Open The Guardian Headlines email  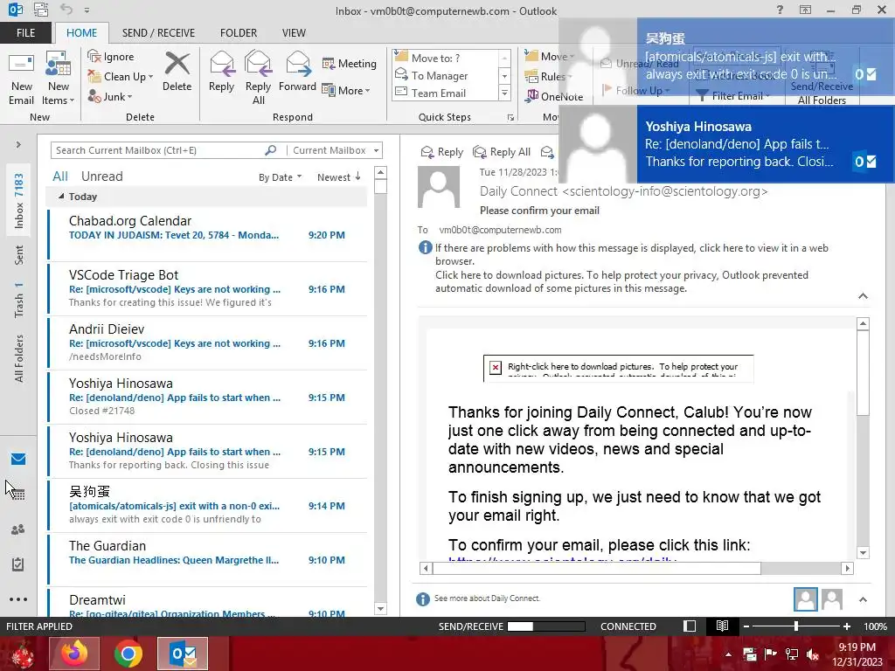point(208,560)
